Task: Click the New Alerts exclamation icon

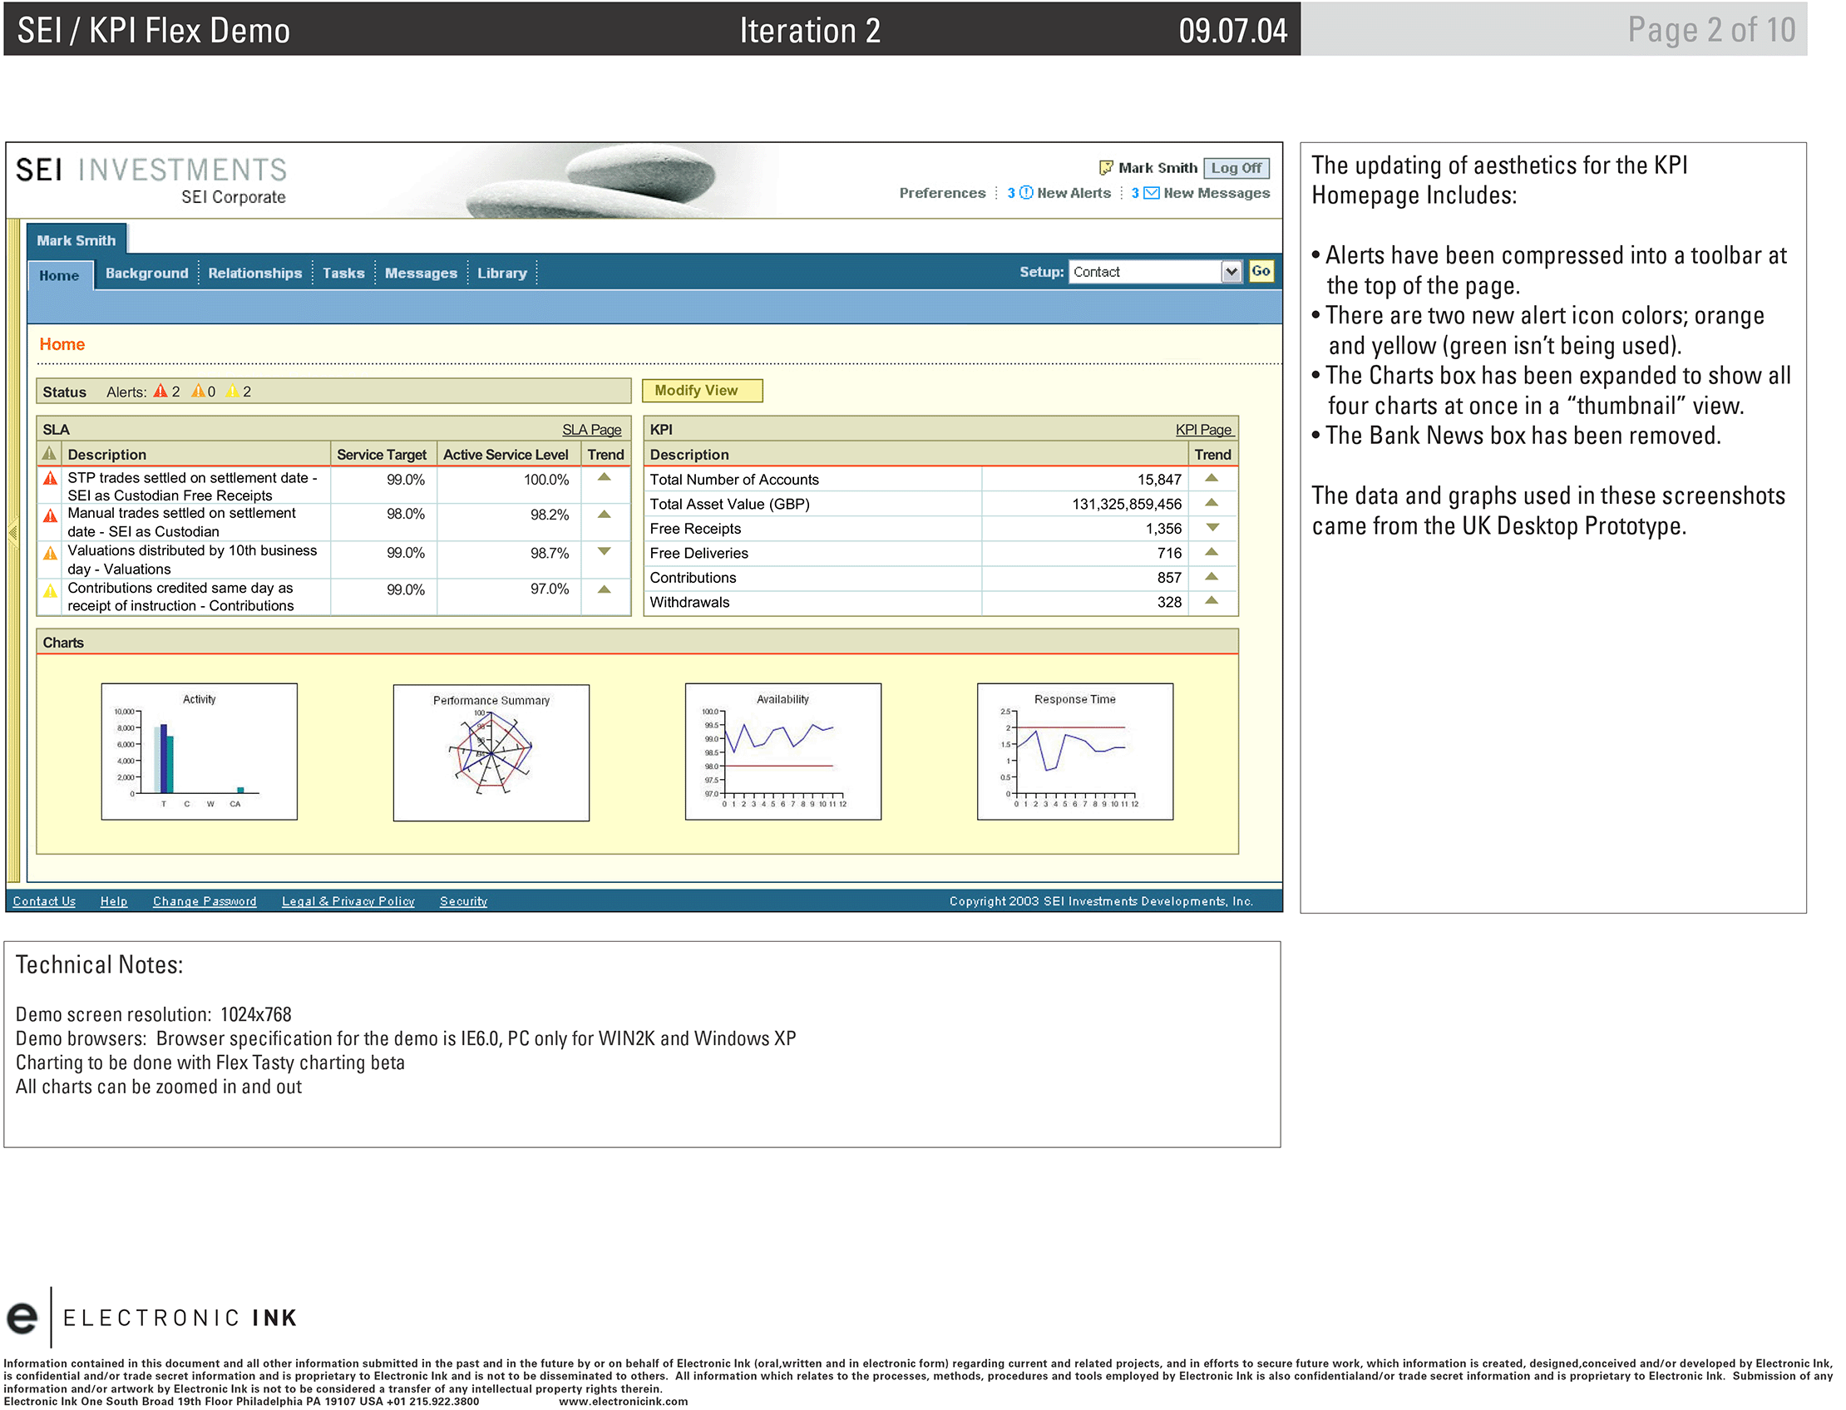Action: (1026, 193)
